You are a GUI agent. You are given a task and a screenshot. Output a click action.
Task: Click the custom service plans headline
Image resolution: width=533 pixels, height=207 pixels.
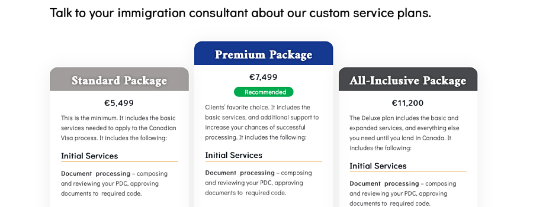(240, 13)
